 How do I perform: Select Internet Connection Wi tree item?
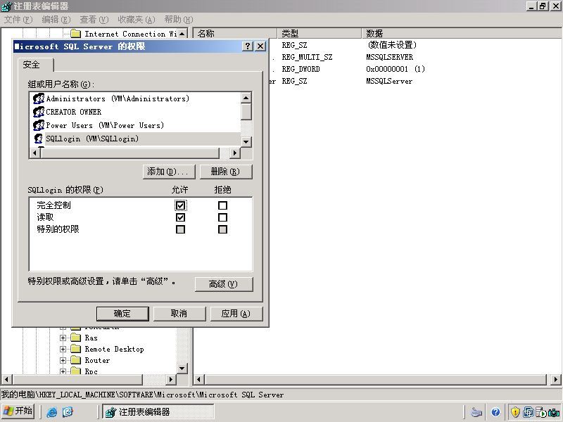point(131,34)
